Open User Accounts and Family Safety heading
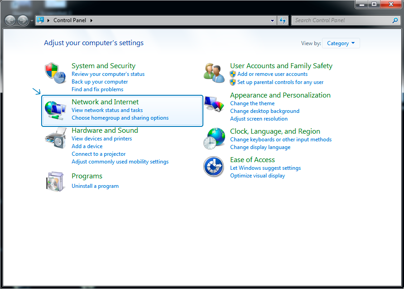Image resolution: width=404 pixels, height=289 pixels. click(x=281, y=66)
